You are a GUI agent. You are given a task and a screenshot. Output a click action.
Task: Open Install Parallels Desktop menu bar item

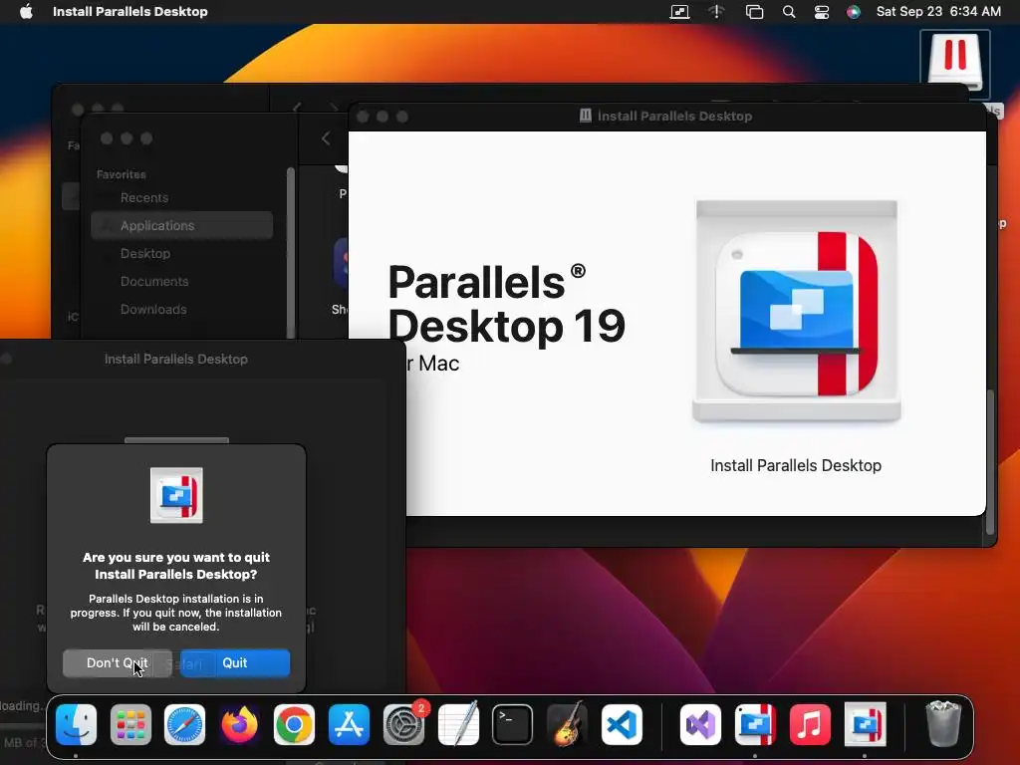click(x=130, y=12)
